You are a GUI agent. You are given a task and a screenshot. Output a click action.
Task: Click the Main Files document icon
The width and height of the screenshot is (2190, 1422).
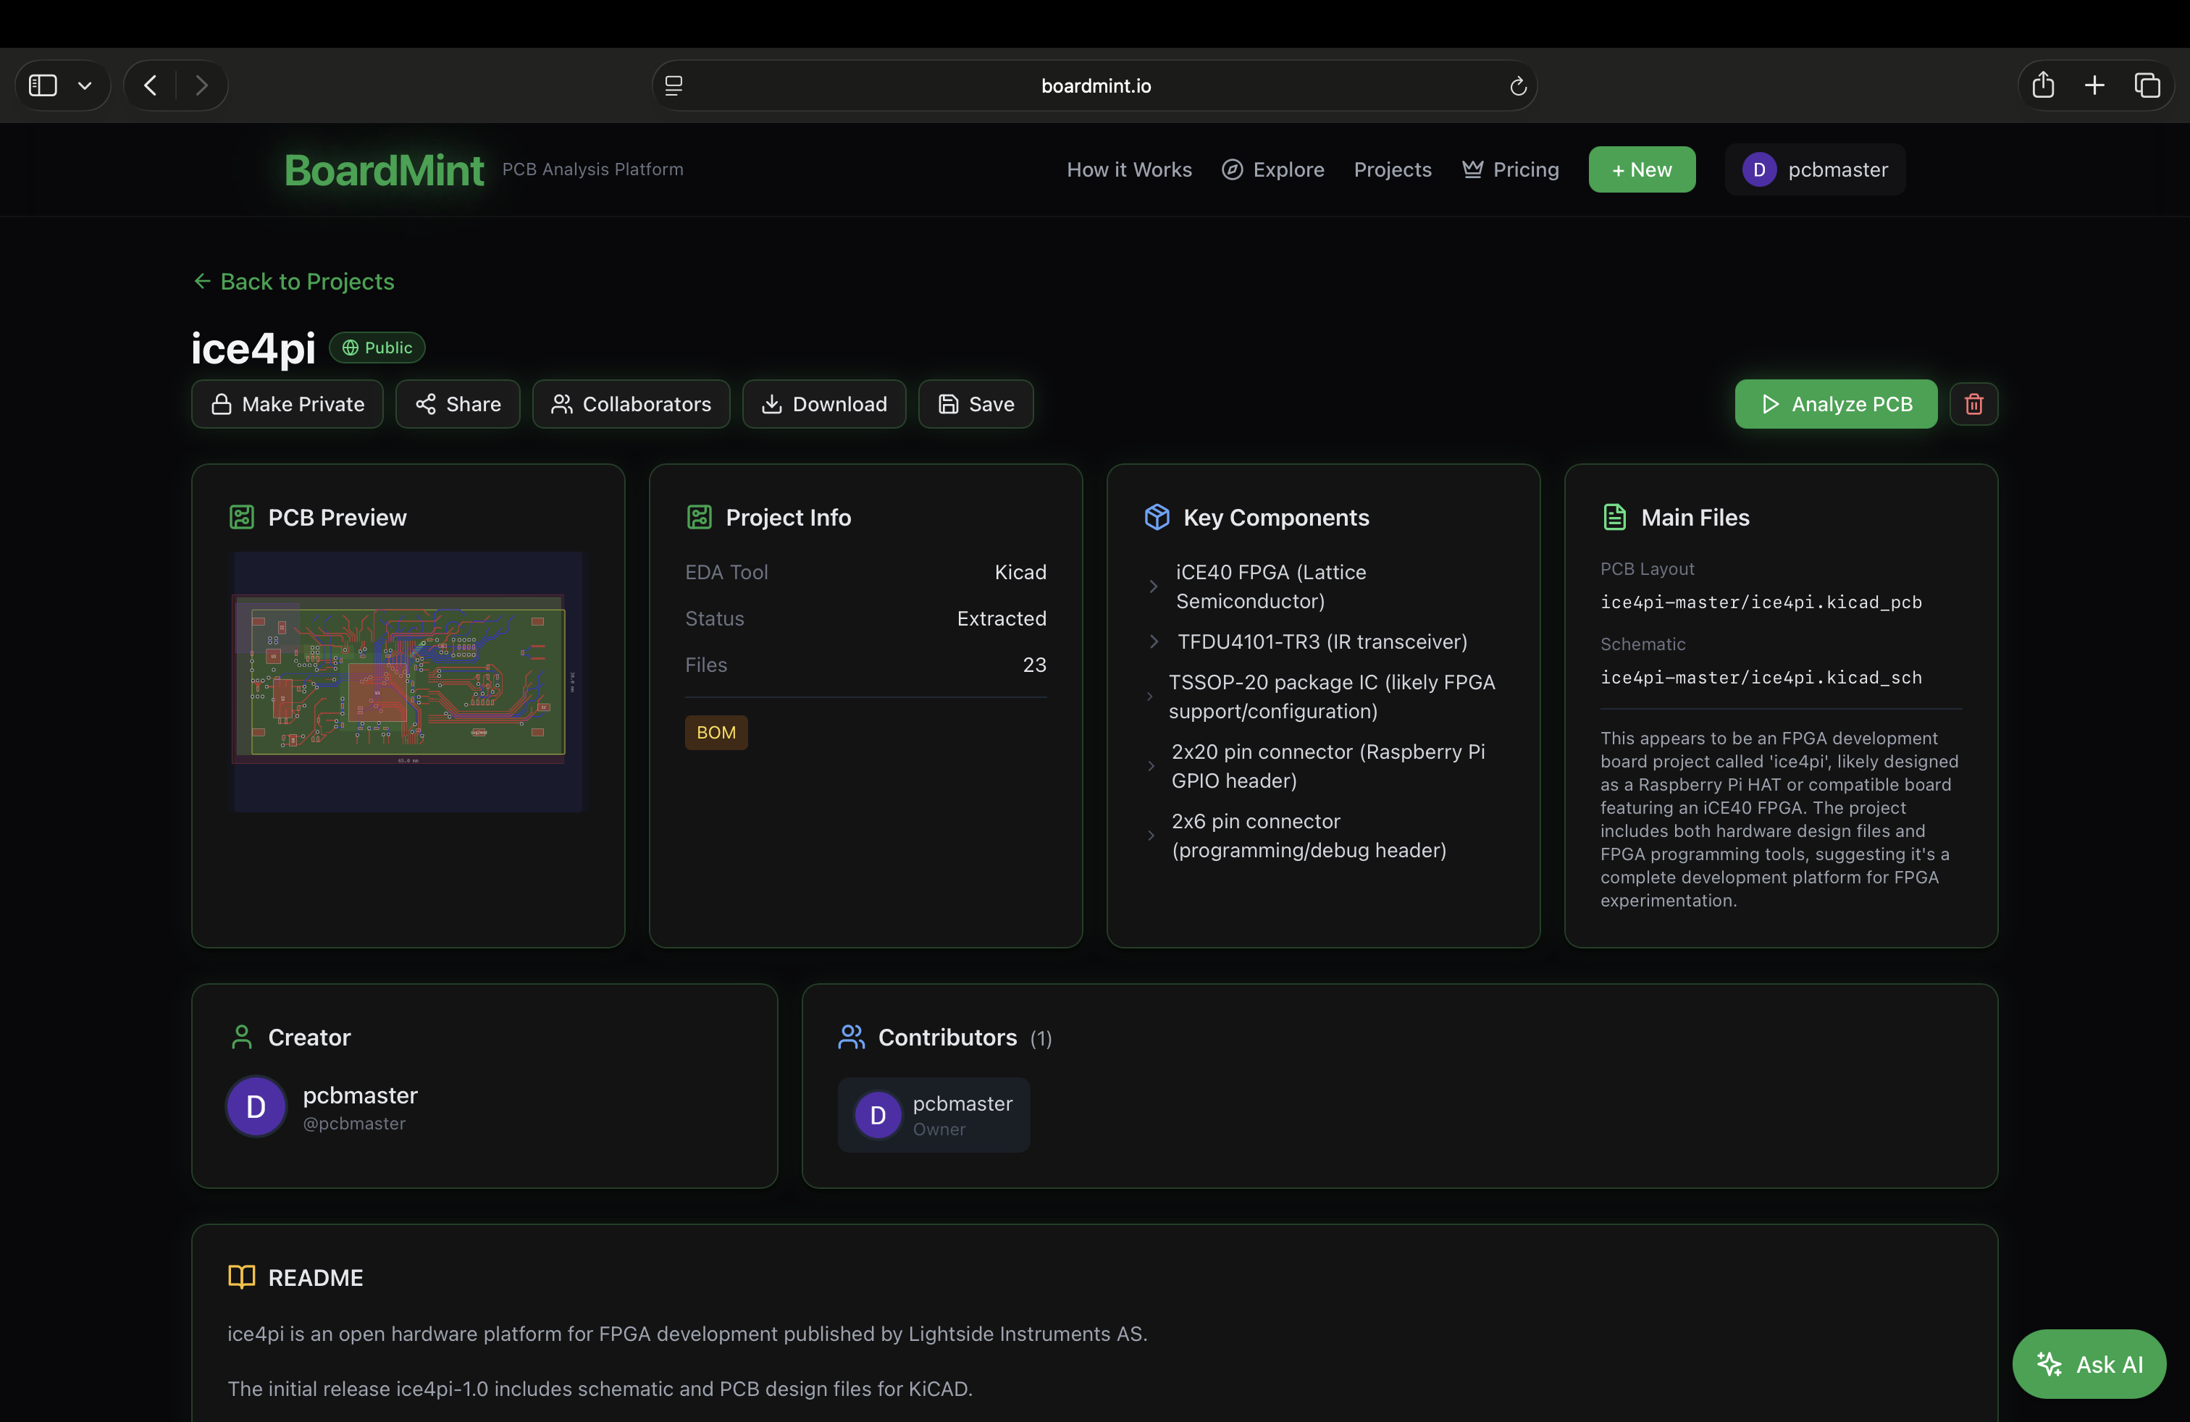tap(1615, 517)
